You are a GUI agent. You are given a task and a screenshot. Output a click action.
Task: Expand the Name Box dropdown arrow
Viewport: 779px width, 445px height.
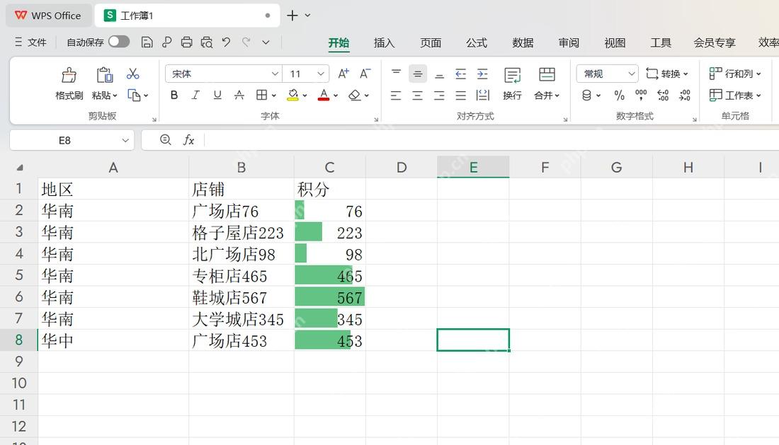pos(125,140)
